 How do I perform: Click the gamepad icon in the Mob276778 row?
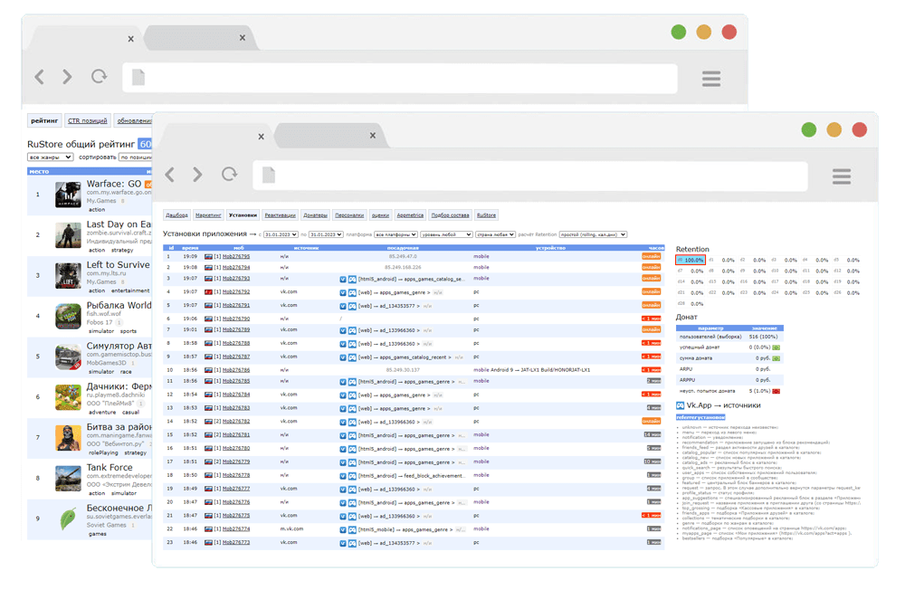pyautogui.click(x=352, y=476)
